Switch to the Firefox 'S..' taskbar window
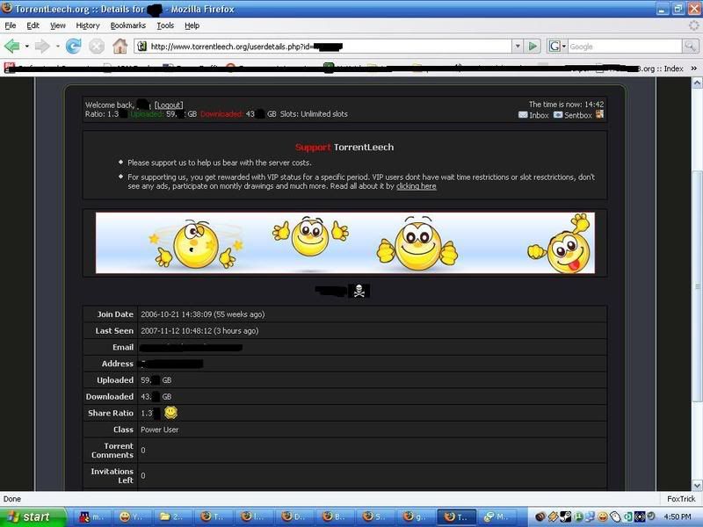Screen dimensions: 703x527 pos(375,516)
